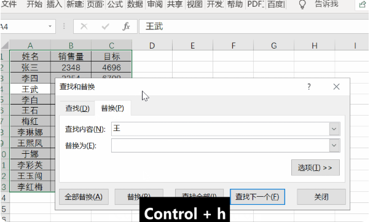
Task: Select the 销售量 header cell
Action: 71,57
